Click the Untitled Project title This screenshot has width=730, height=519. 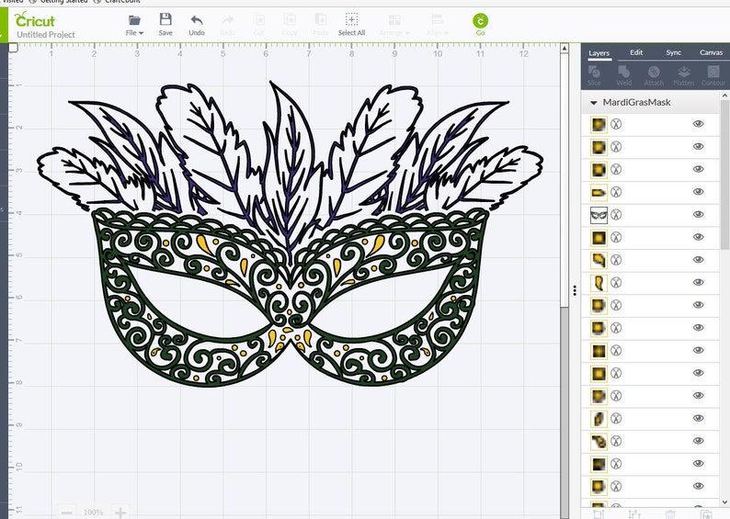[x=46, y=34]
